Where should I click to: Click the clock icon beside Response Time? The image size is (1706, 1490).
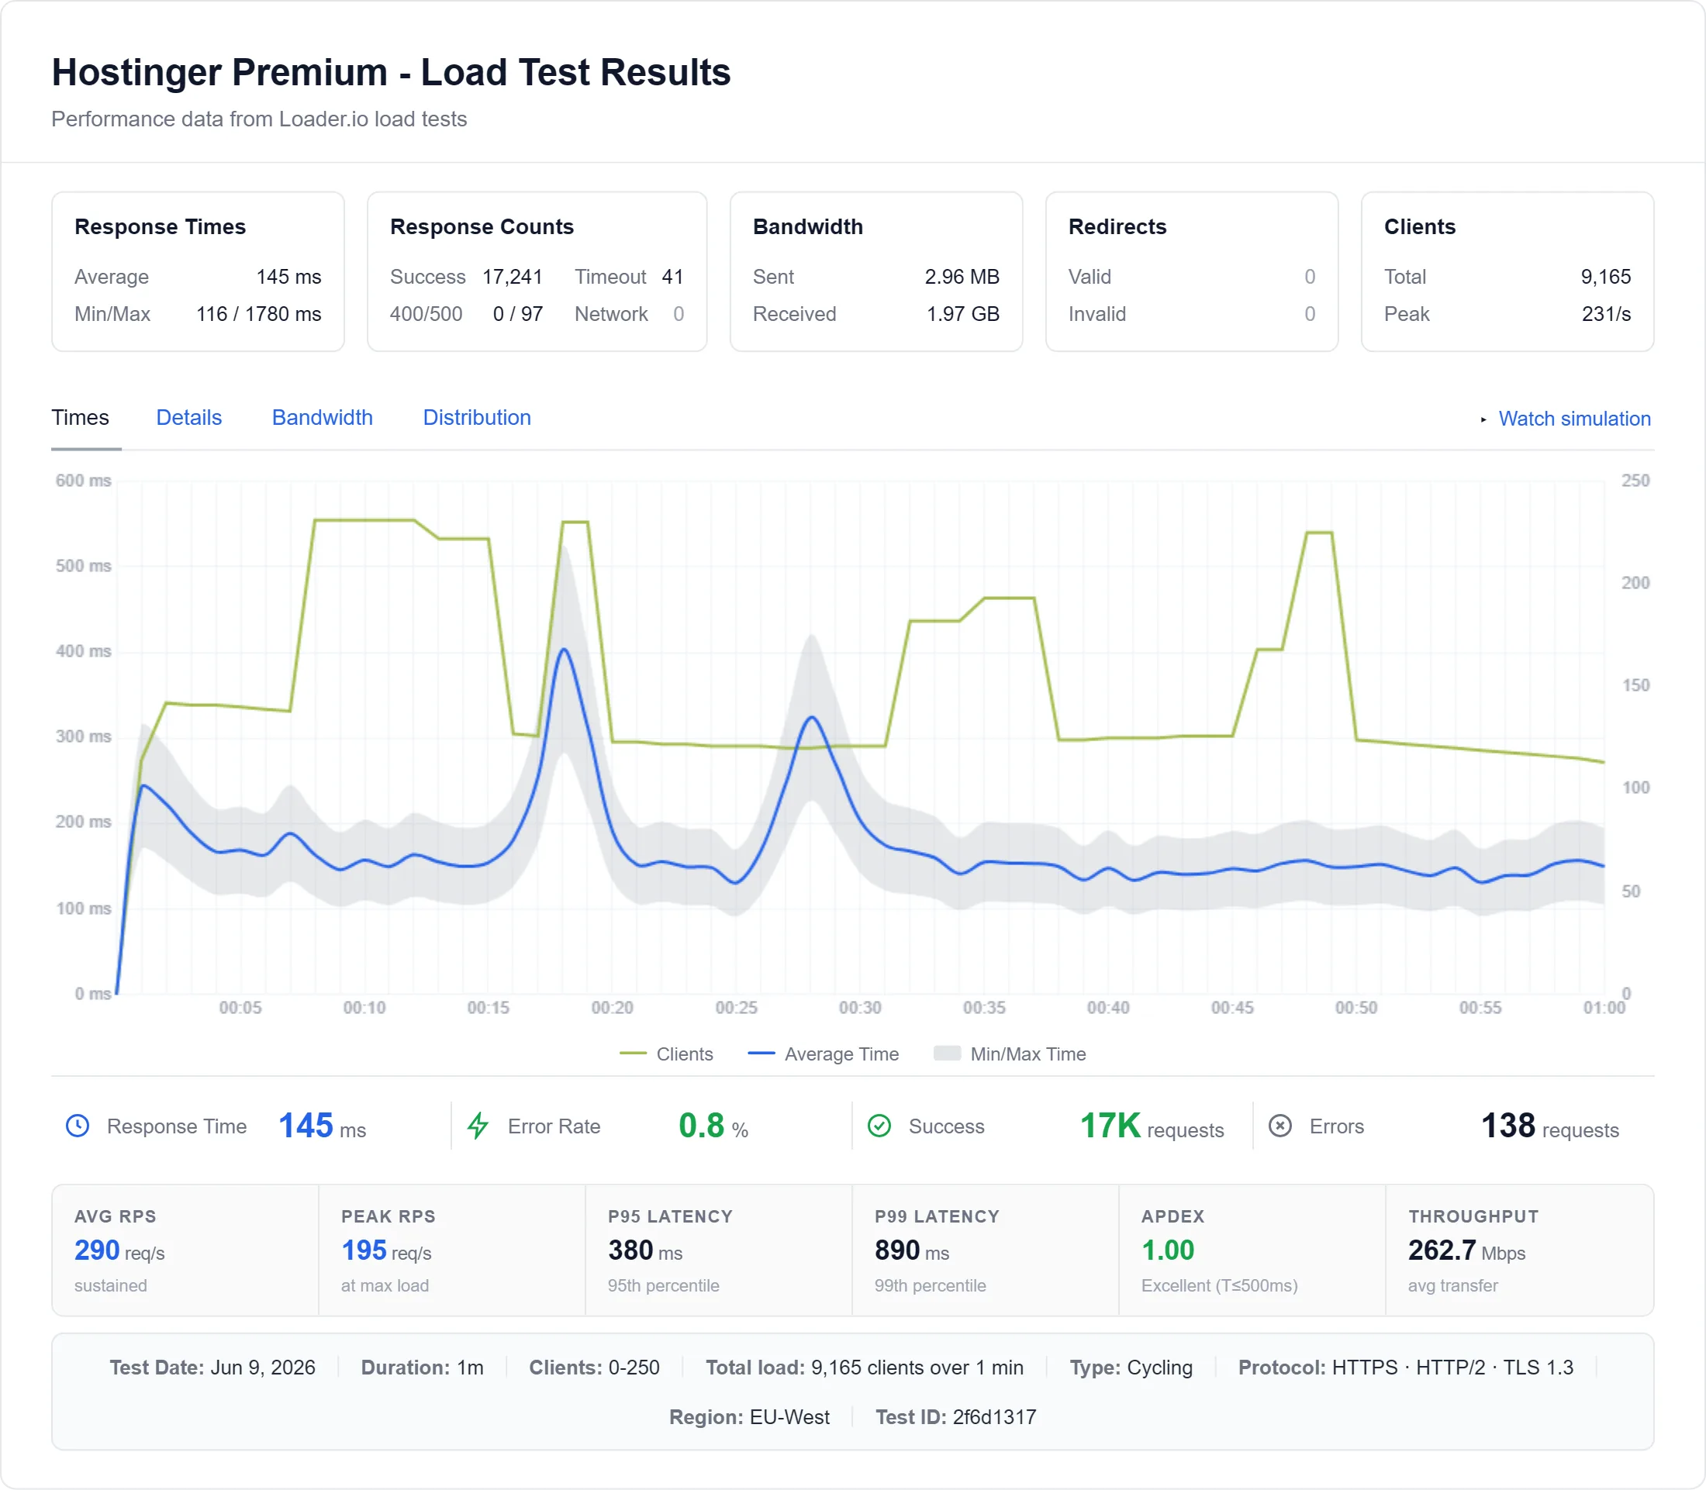tap(78, 1126)
